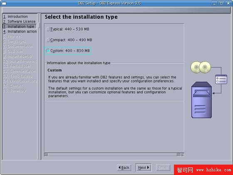Click the disabled Finish button
The image size is (233, 175).
(163, 167)
